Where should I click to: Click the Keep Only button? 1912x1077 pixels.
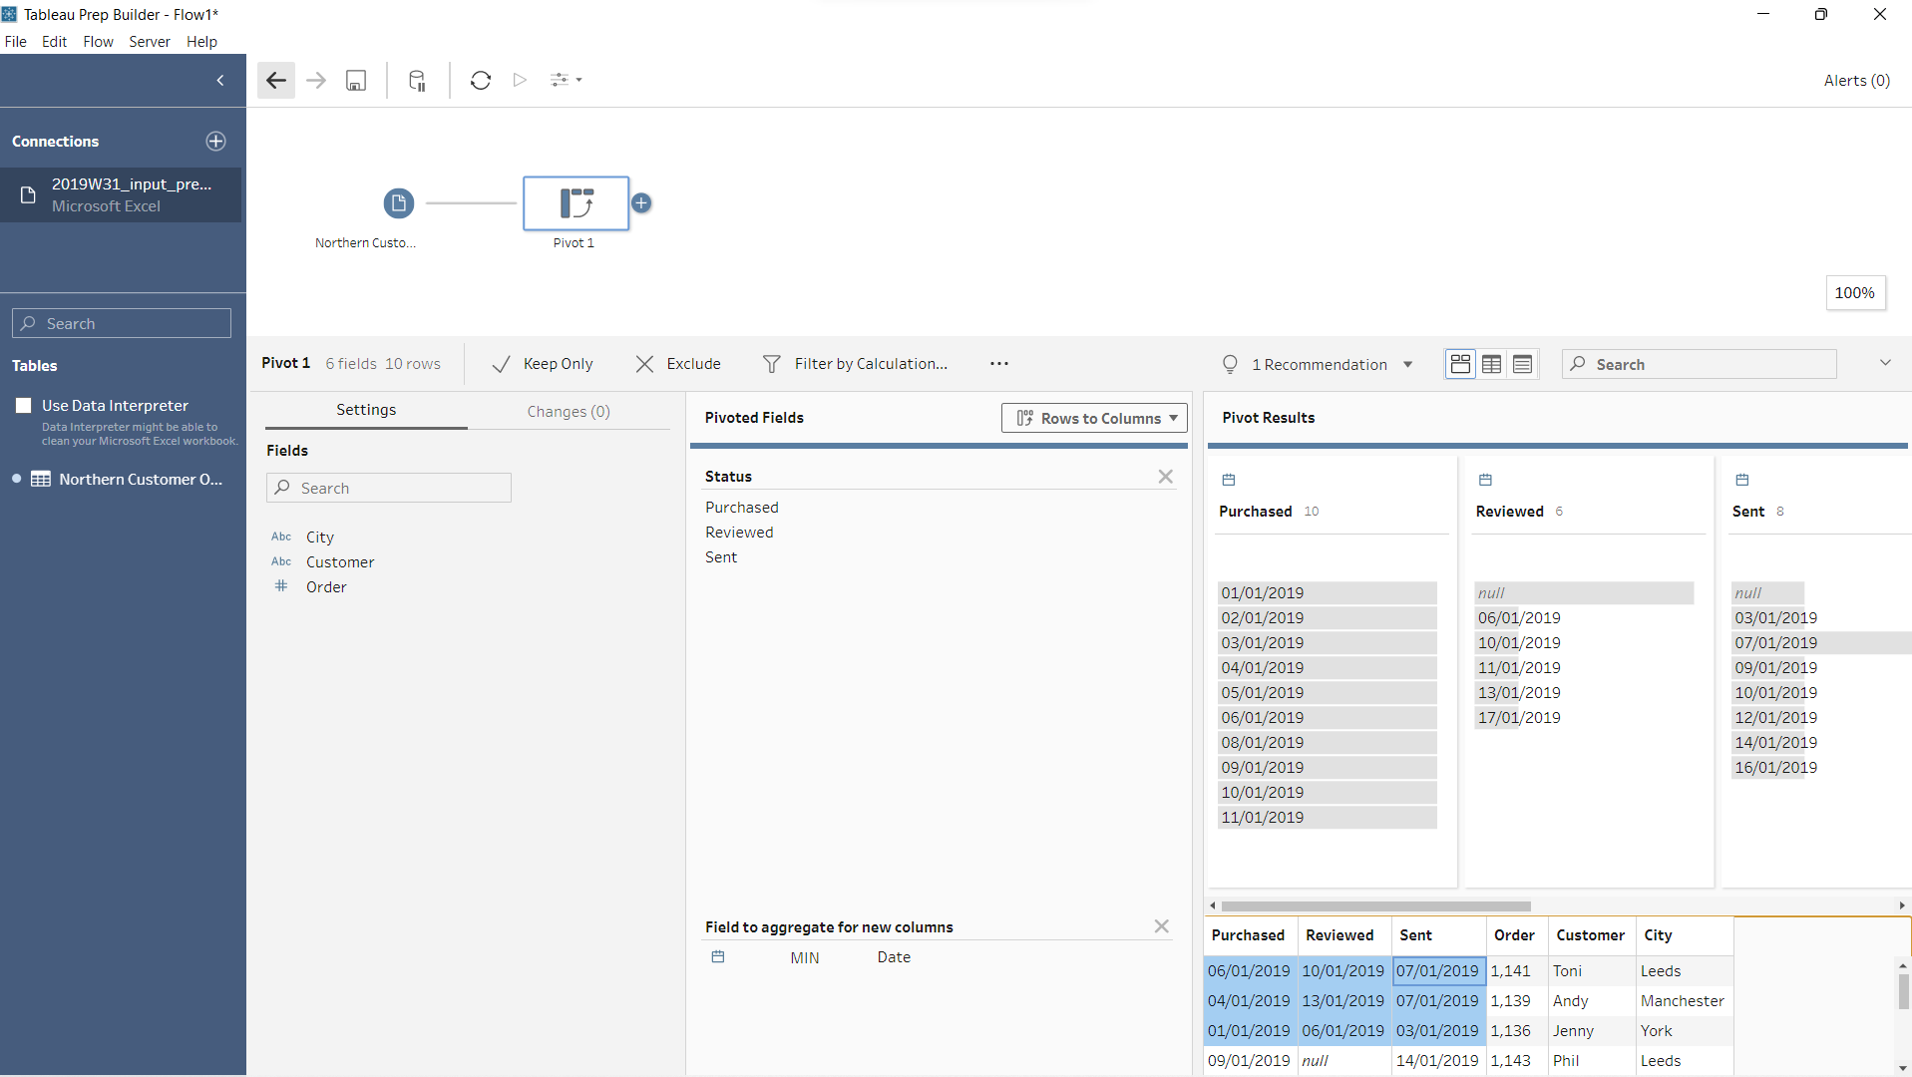click(x=543, y=364)
